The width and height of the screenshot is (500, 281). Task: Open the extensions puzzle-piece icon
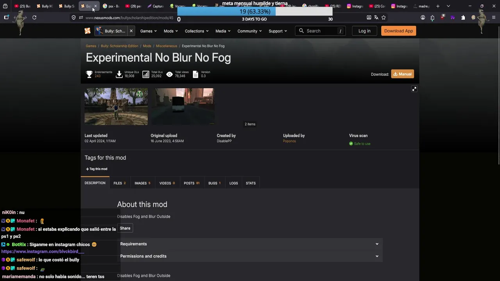[463, 18]
